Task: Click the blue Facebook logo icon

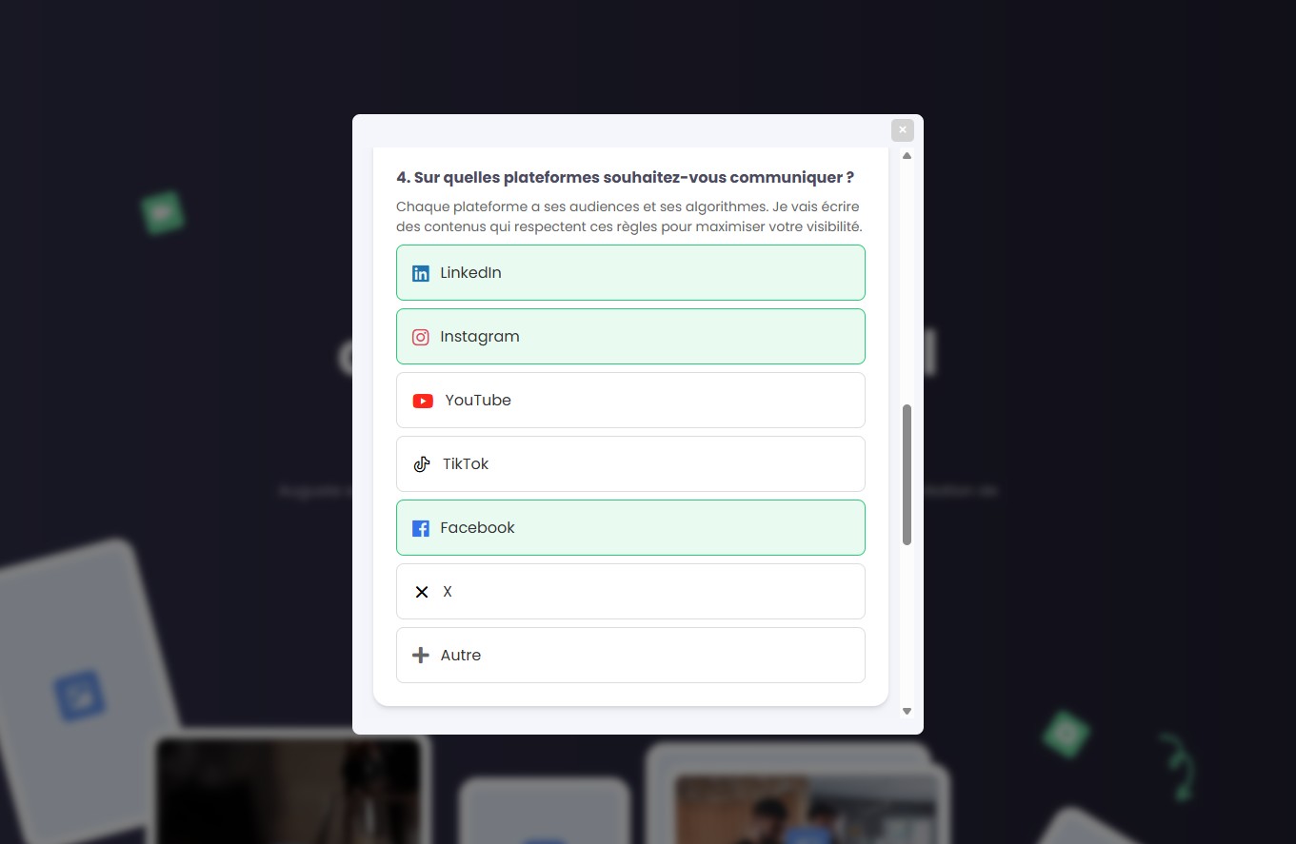Action: click(x=421, y=528)
